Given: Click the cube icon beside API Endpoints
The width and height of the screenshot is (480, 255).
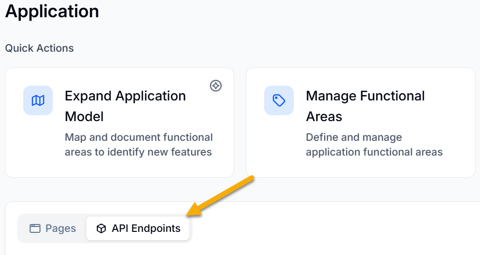Looking at the screenshot, I should coord(101,228).
